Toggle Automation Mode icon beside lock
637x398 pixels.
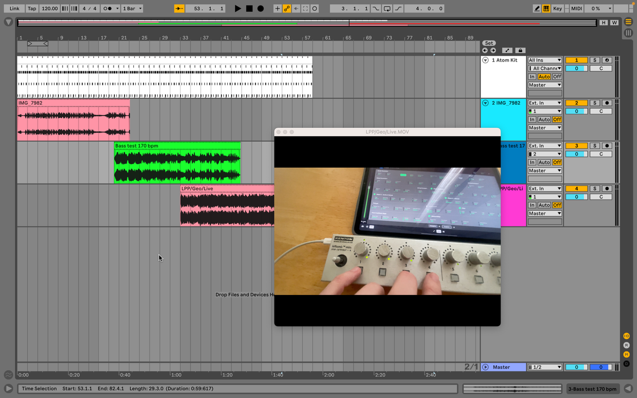[507, 50]
